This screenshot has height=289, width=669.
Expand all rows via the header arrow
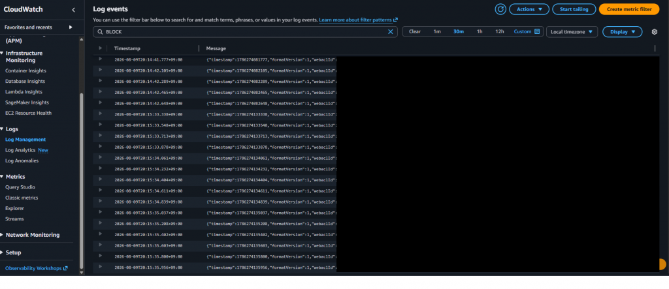click(100, 48)
